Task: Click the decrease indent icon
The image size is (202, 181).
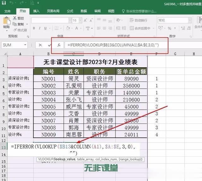Action: point(118,28)
